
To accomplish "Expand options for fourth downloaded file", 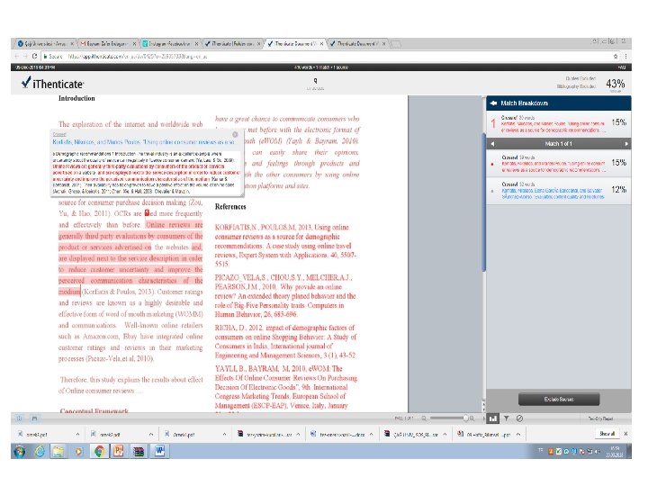I will (x=298, y=435).
